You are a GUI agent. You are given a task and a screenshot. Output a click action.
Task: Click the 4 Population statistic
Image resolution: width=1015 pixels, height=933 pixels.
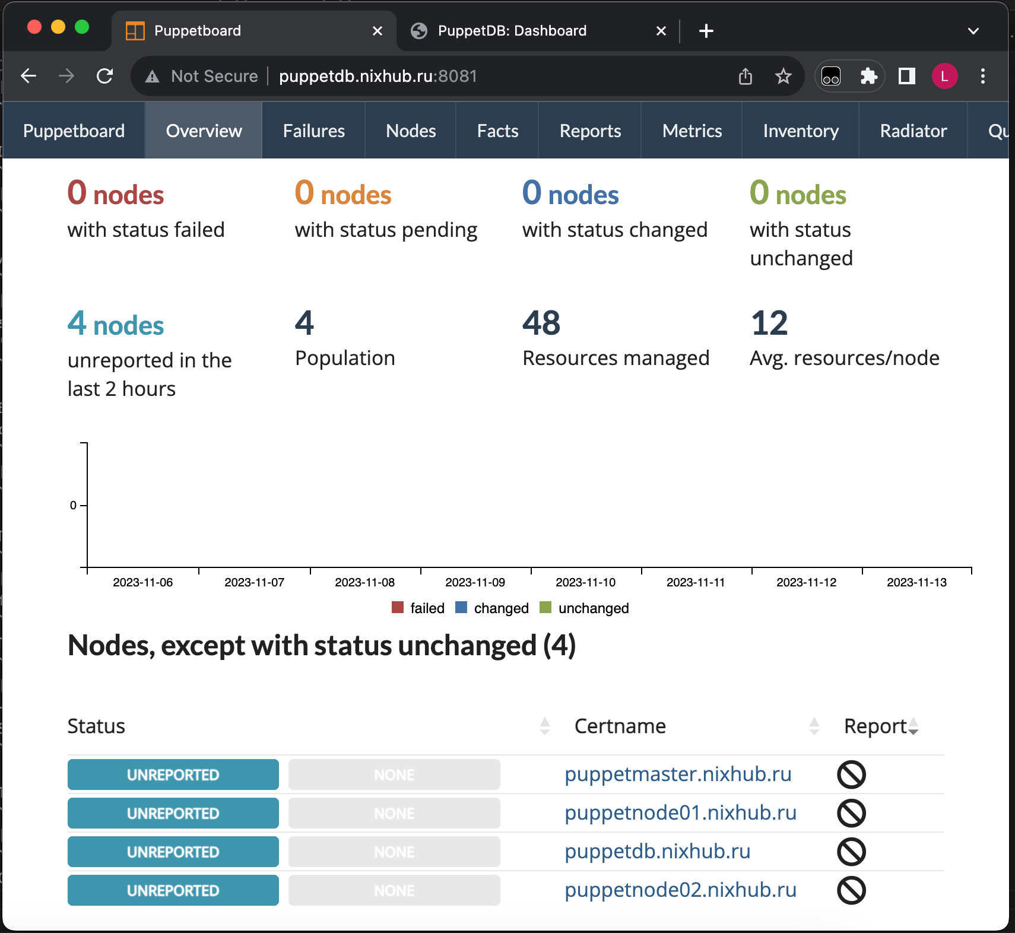pyautogui.click(x=345, y=338)
